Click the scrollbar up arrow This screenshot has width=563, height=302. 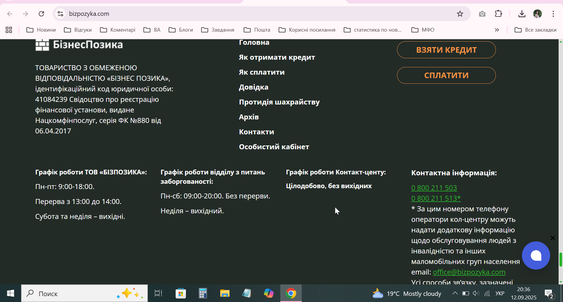point(561,42)
